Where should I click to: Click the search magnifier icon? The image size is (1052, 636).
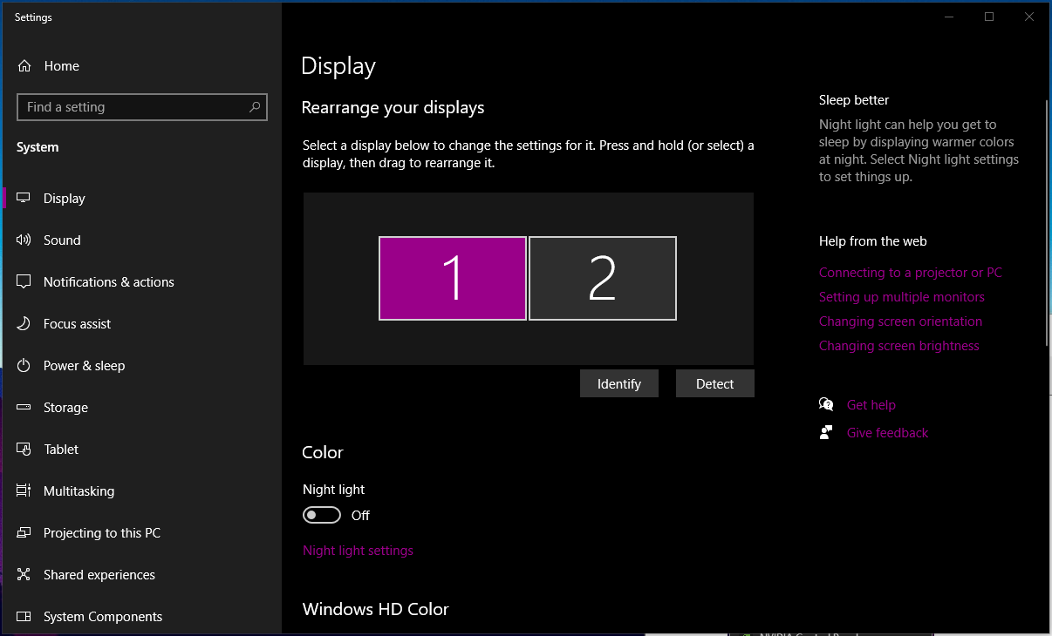point(255,107)
